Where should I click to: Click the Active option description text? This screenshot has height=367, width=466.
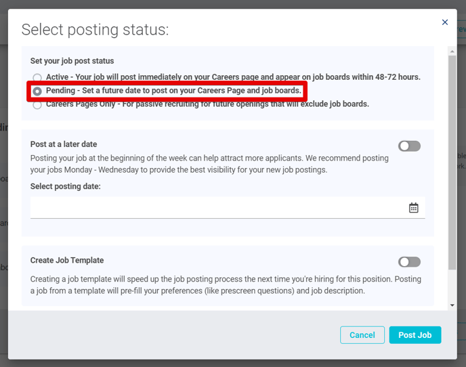click(233, 77)
